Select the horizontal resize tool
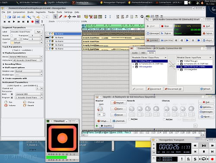 point(74,17)
